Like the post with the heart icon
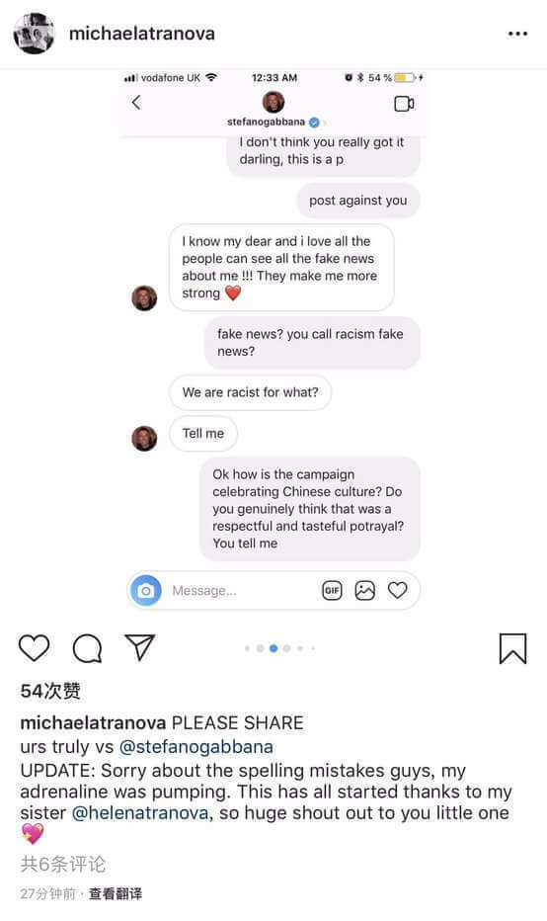The width and height of the screenshot is (547, 921). pyautogui.click(x=34, y=648)
